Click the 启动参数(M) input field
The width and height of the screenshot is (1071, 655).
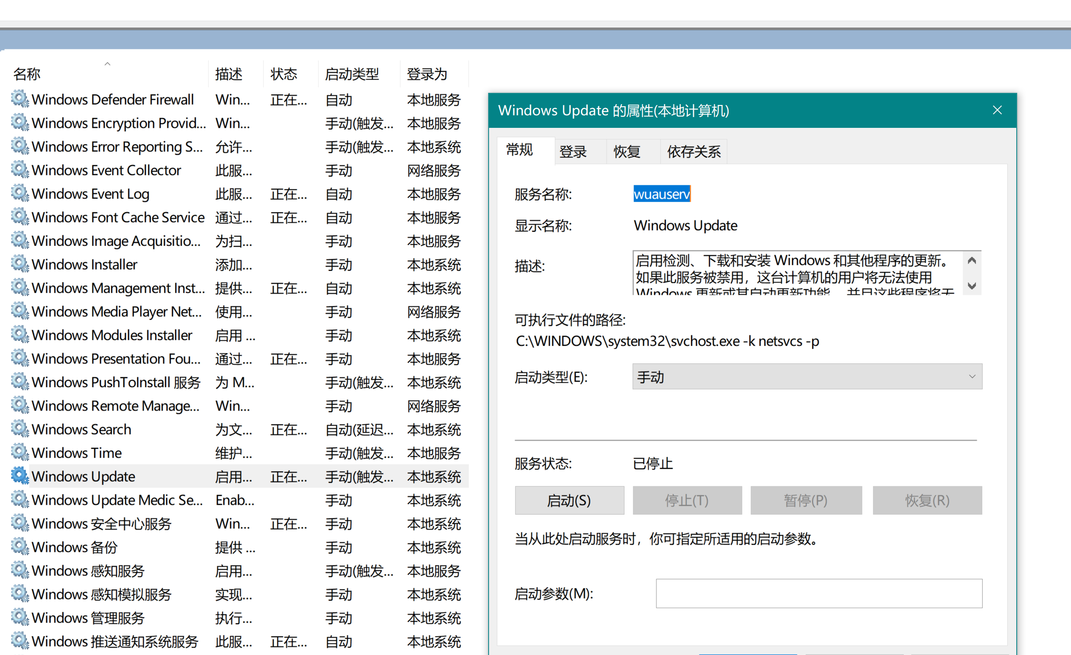point(819,594)
